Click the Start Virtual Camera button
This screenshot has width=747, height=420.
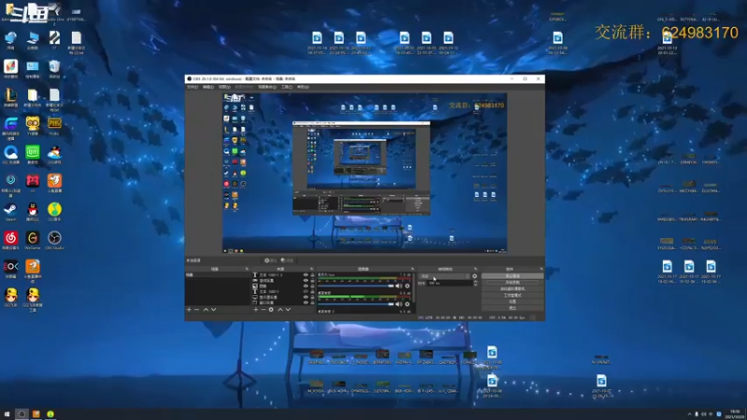(513, 288)
